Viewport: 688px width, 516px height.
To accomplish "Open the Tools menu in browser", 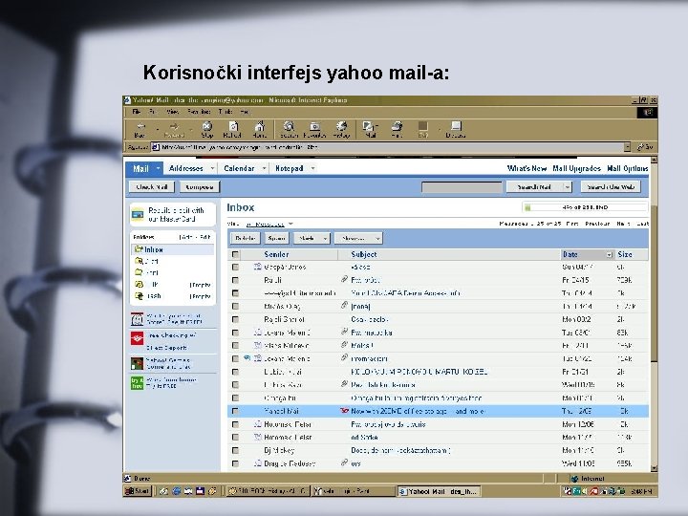I will 226,112.
